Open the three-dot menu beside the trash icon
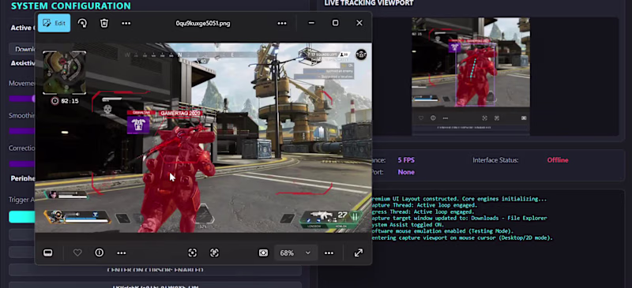Viewport: 632px width, 288px height. [126, 24]
